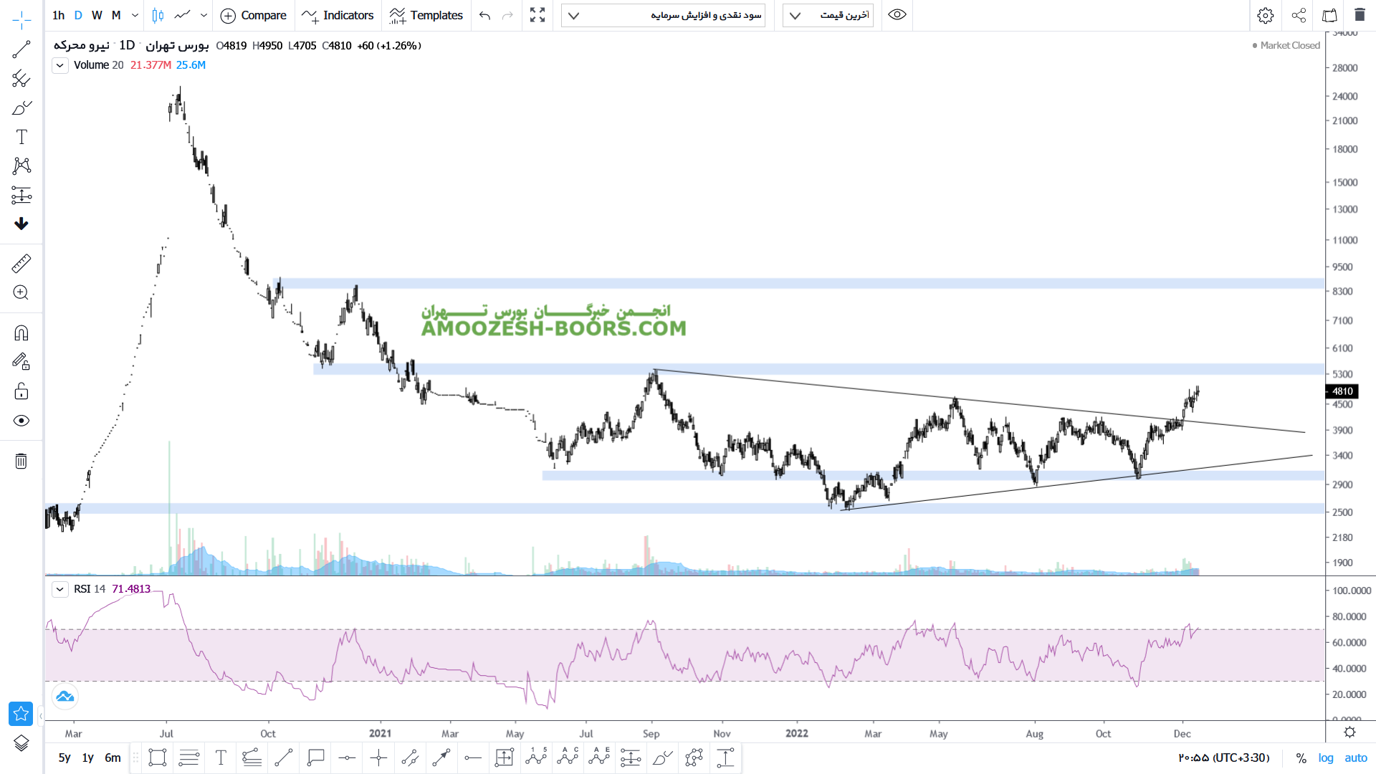Image resolution: width=1376 pixels, height=774 pixels.
Task: Select the Text tool in left sidebar
Action: 21,137
